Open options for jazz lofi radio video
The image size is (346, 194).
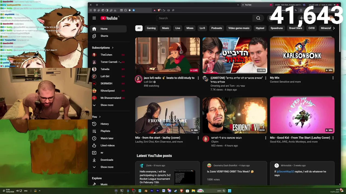[198, 78]
